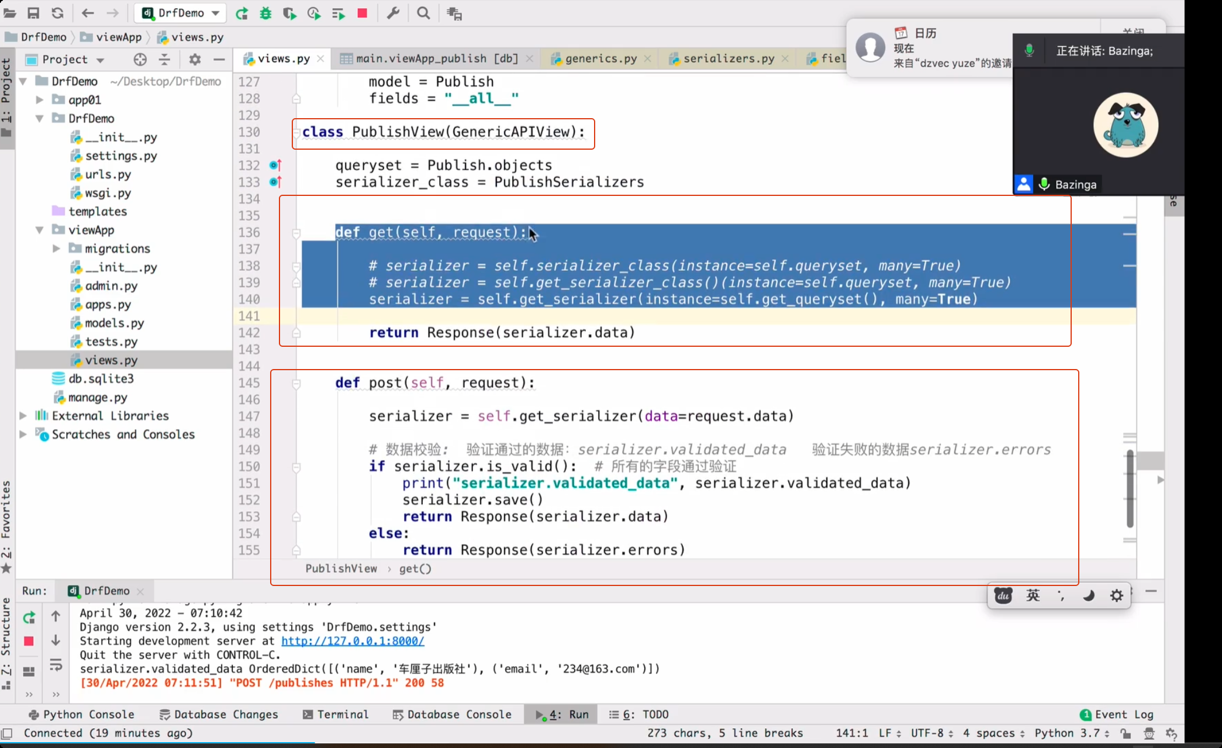This screenshot has width=1222, height=748.
Task: Click the Save All floppy disk icon
Action: pos(33,13)
